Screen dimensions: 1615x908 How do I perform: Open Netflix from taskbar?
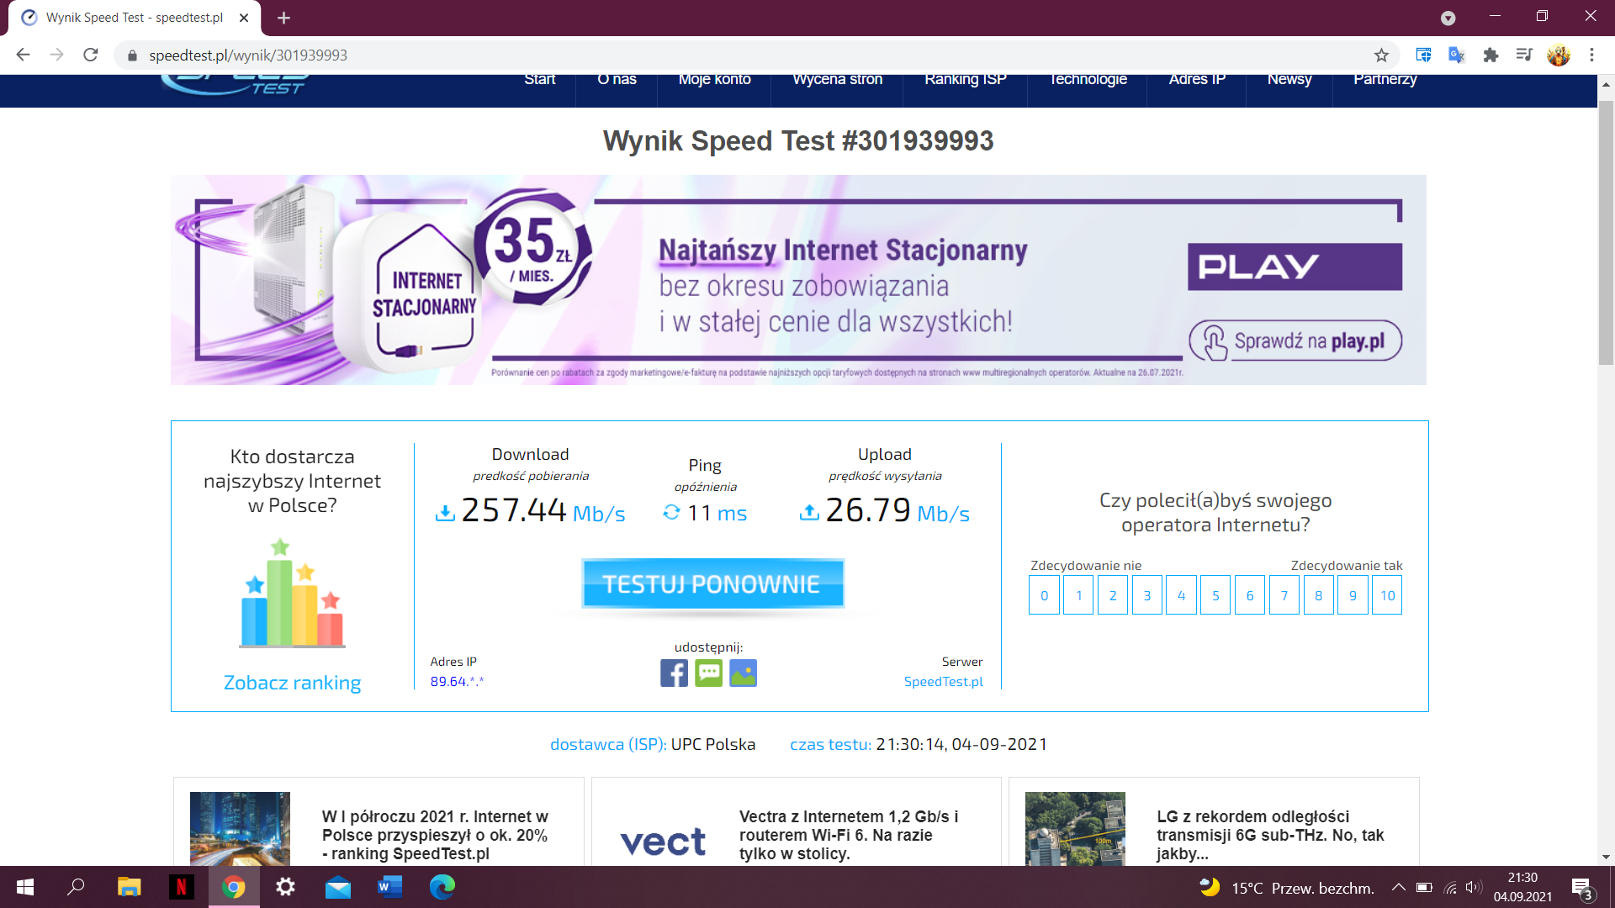point(181,887)
